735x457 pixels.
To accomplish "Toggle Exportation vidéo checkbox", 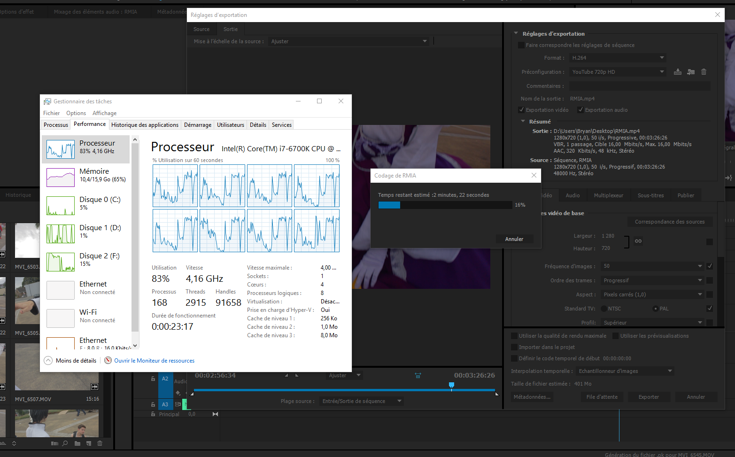I will pyautogui.click(x=521, y=110).
